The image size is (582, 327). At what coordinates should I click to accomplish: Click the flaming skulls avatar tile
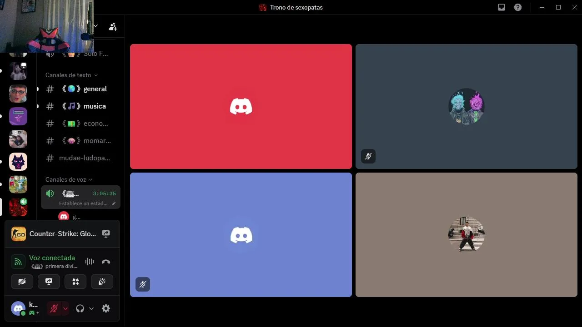(467, 106)
